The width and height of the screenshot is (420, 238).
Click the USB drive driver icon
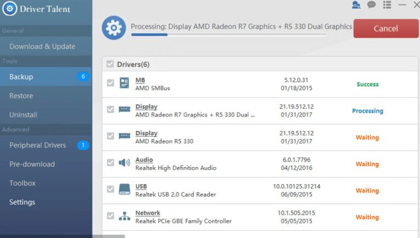124,190
